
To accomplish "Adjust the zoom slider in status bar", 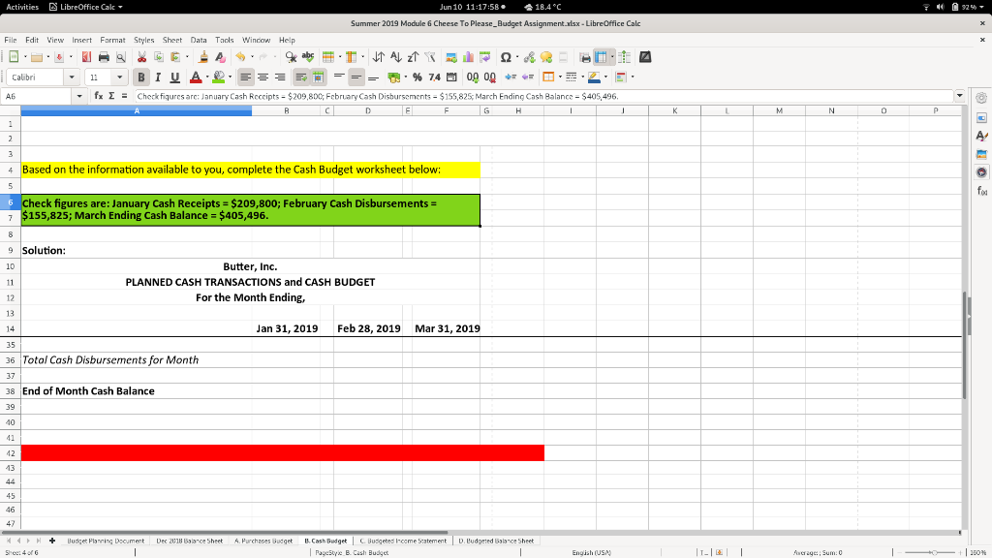I will [x=934, y=552].
